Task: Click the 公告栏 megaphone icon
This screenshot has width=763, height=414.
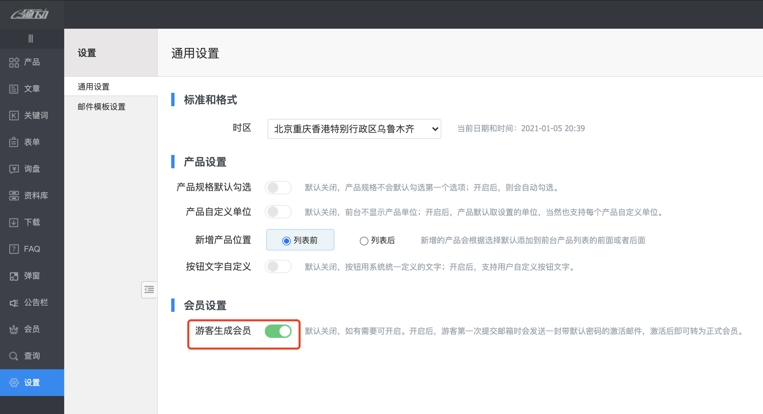Action: coord(14,303)
